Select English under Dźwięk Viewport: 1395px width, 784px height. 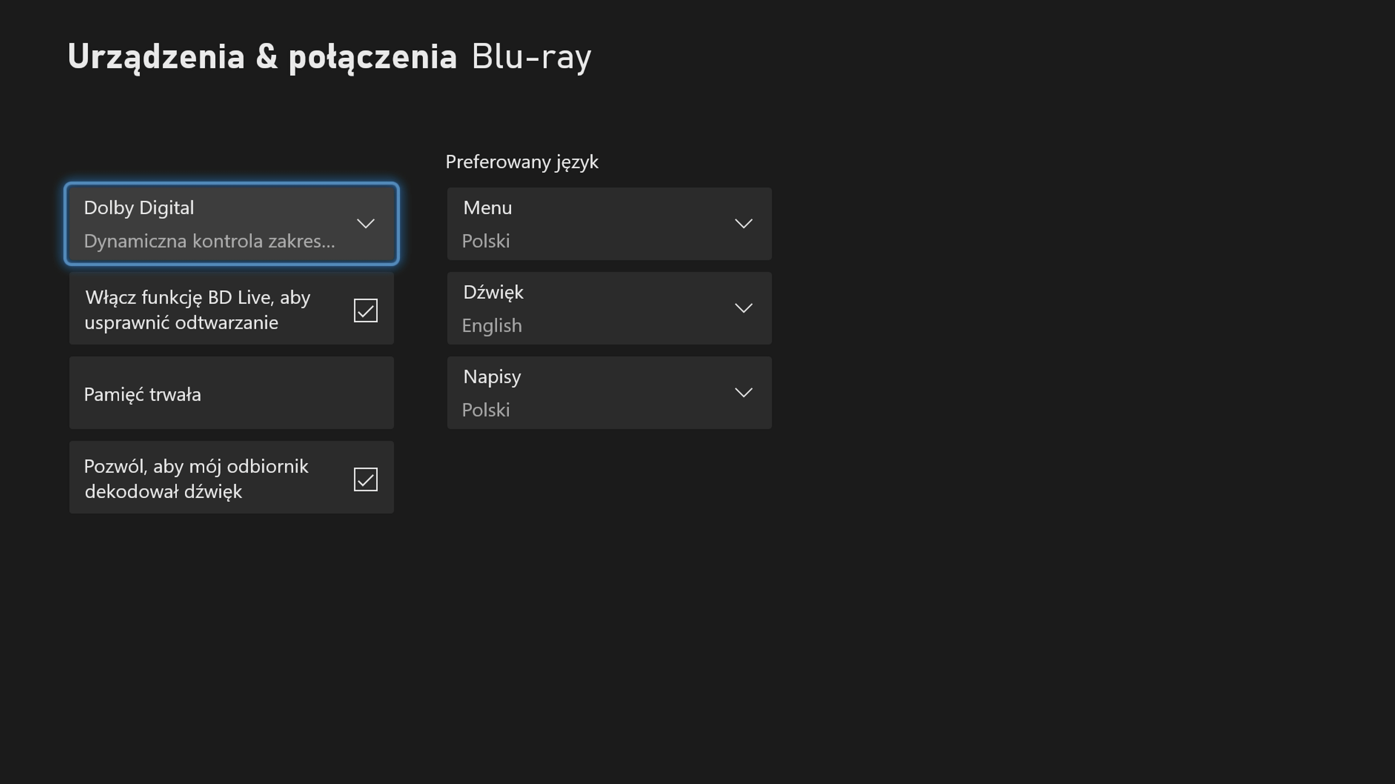tap(492, 325)
